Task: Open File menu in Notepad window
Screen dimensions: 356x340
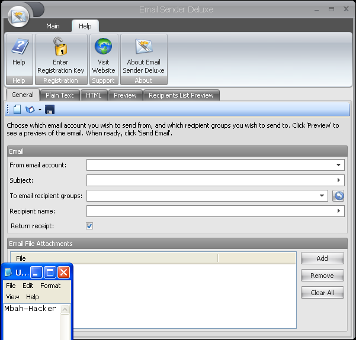Action: [11, 286]
